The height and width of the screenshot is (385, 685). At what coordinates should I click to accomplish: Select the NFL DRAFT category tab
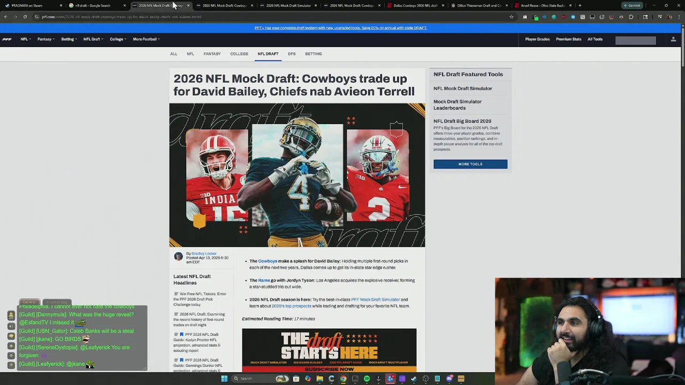pyautogui.click(x=268, y=54)
